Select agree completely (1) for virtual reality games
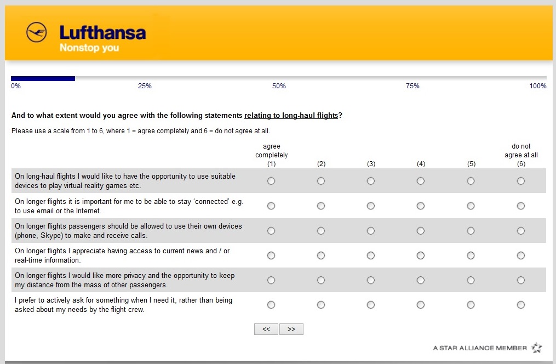556x364 pixels. click(271, 181)
